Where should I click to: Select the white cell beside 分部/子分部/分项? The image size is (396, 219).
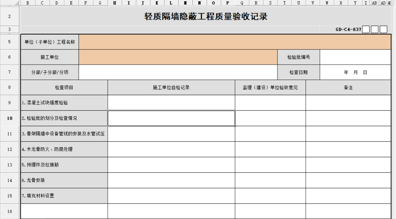pyautogui.click(x=178, y=73)
